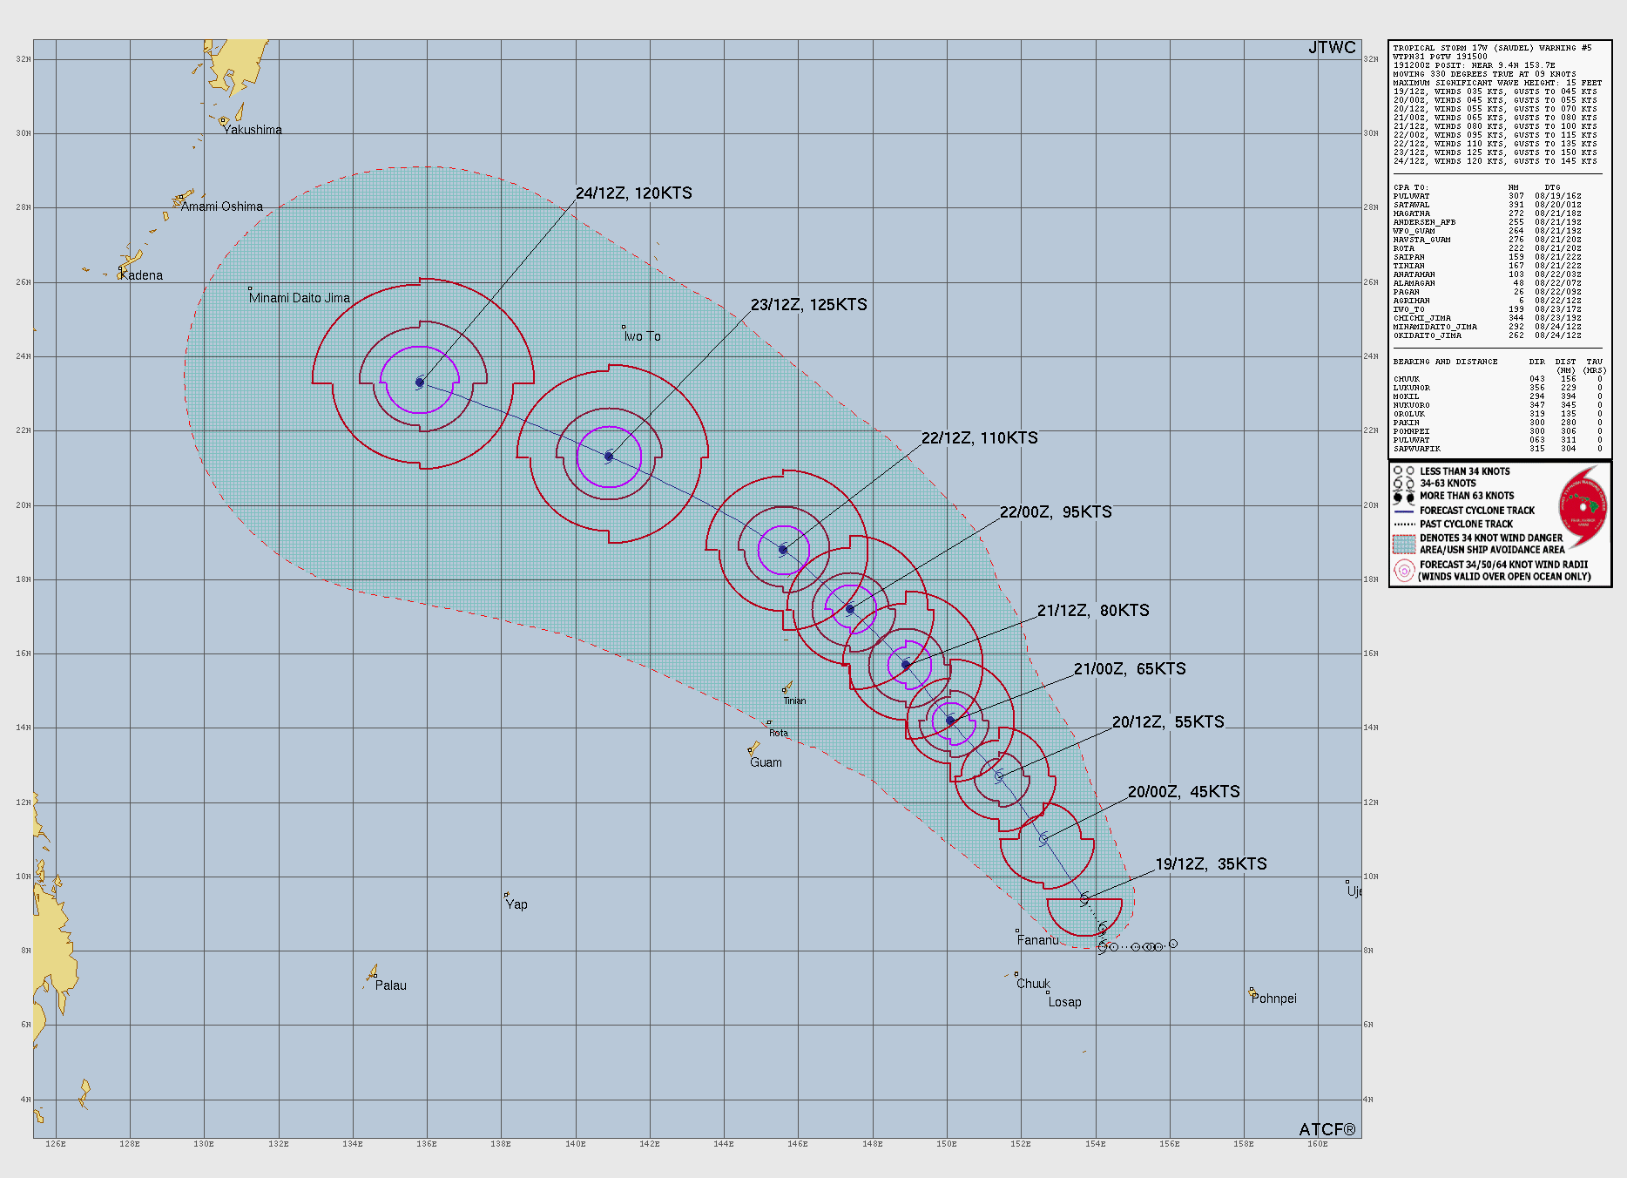Click the storm symbol at the 22/00Z forecast position
The image size is (1627, 1178).
pyautogui.click(x=850, y=609)
